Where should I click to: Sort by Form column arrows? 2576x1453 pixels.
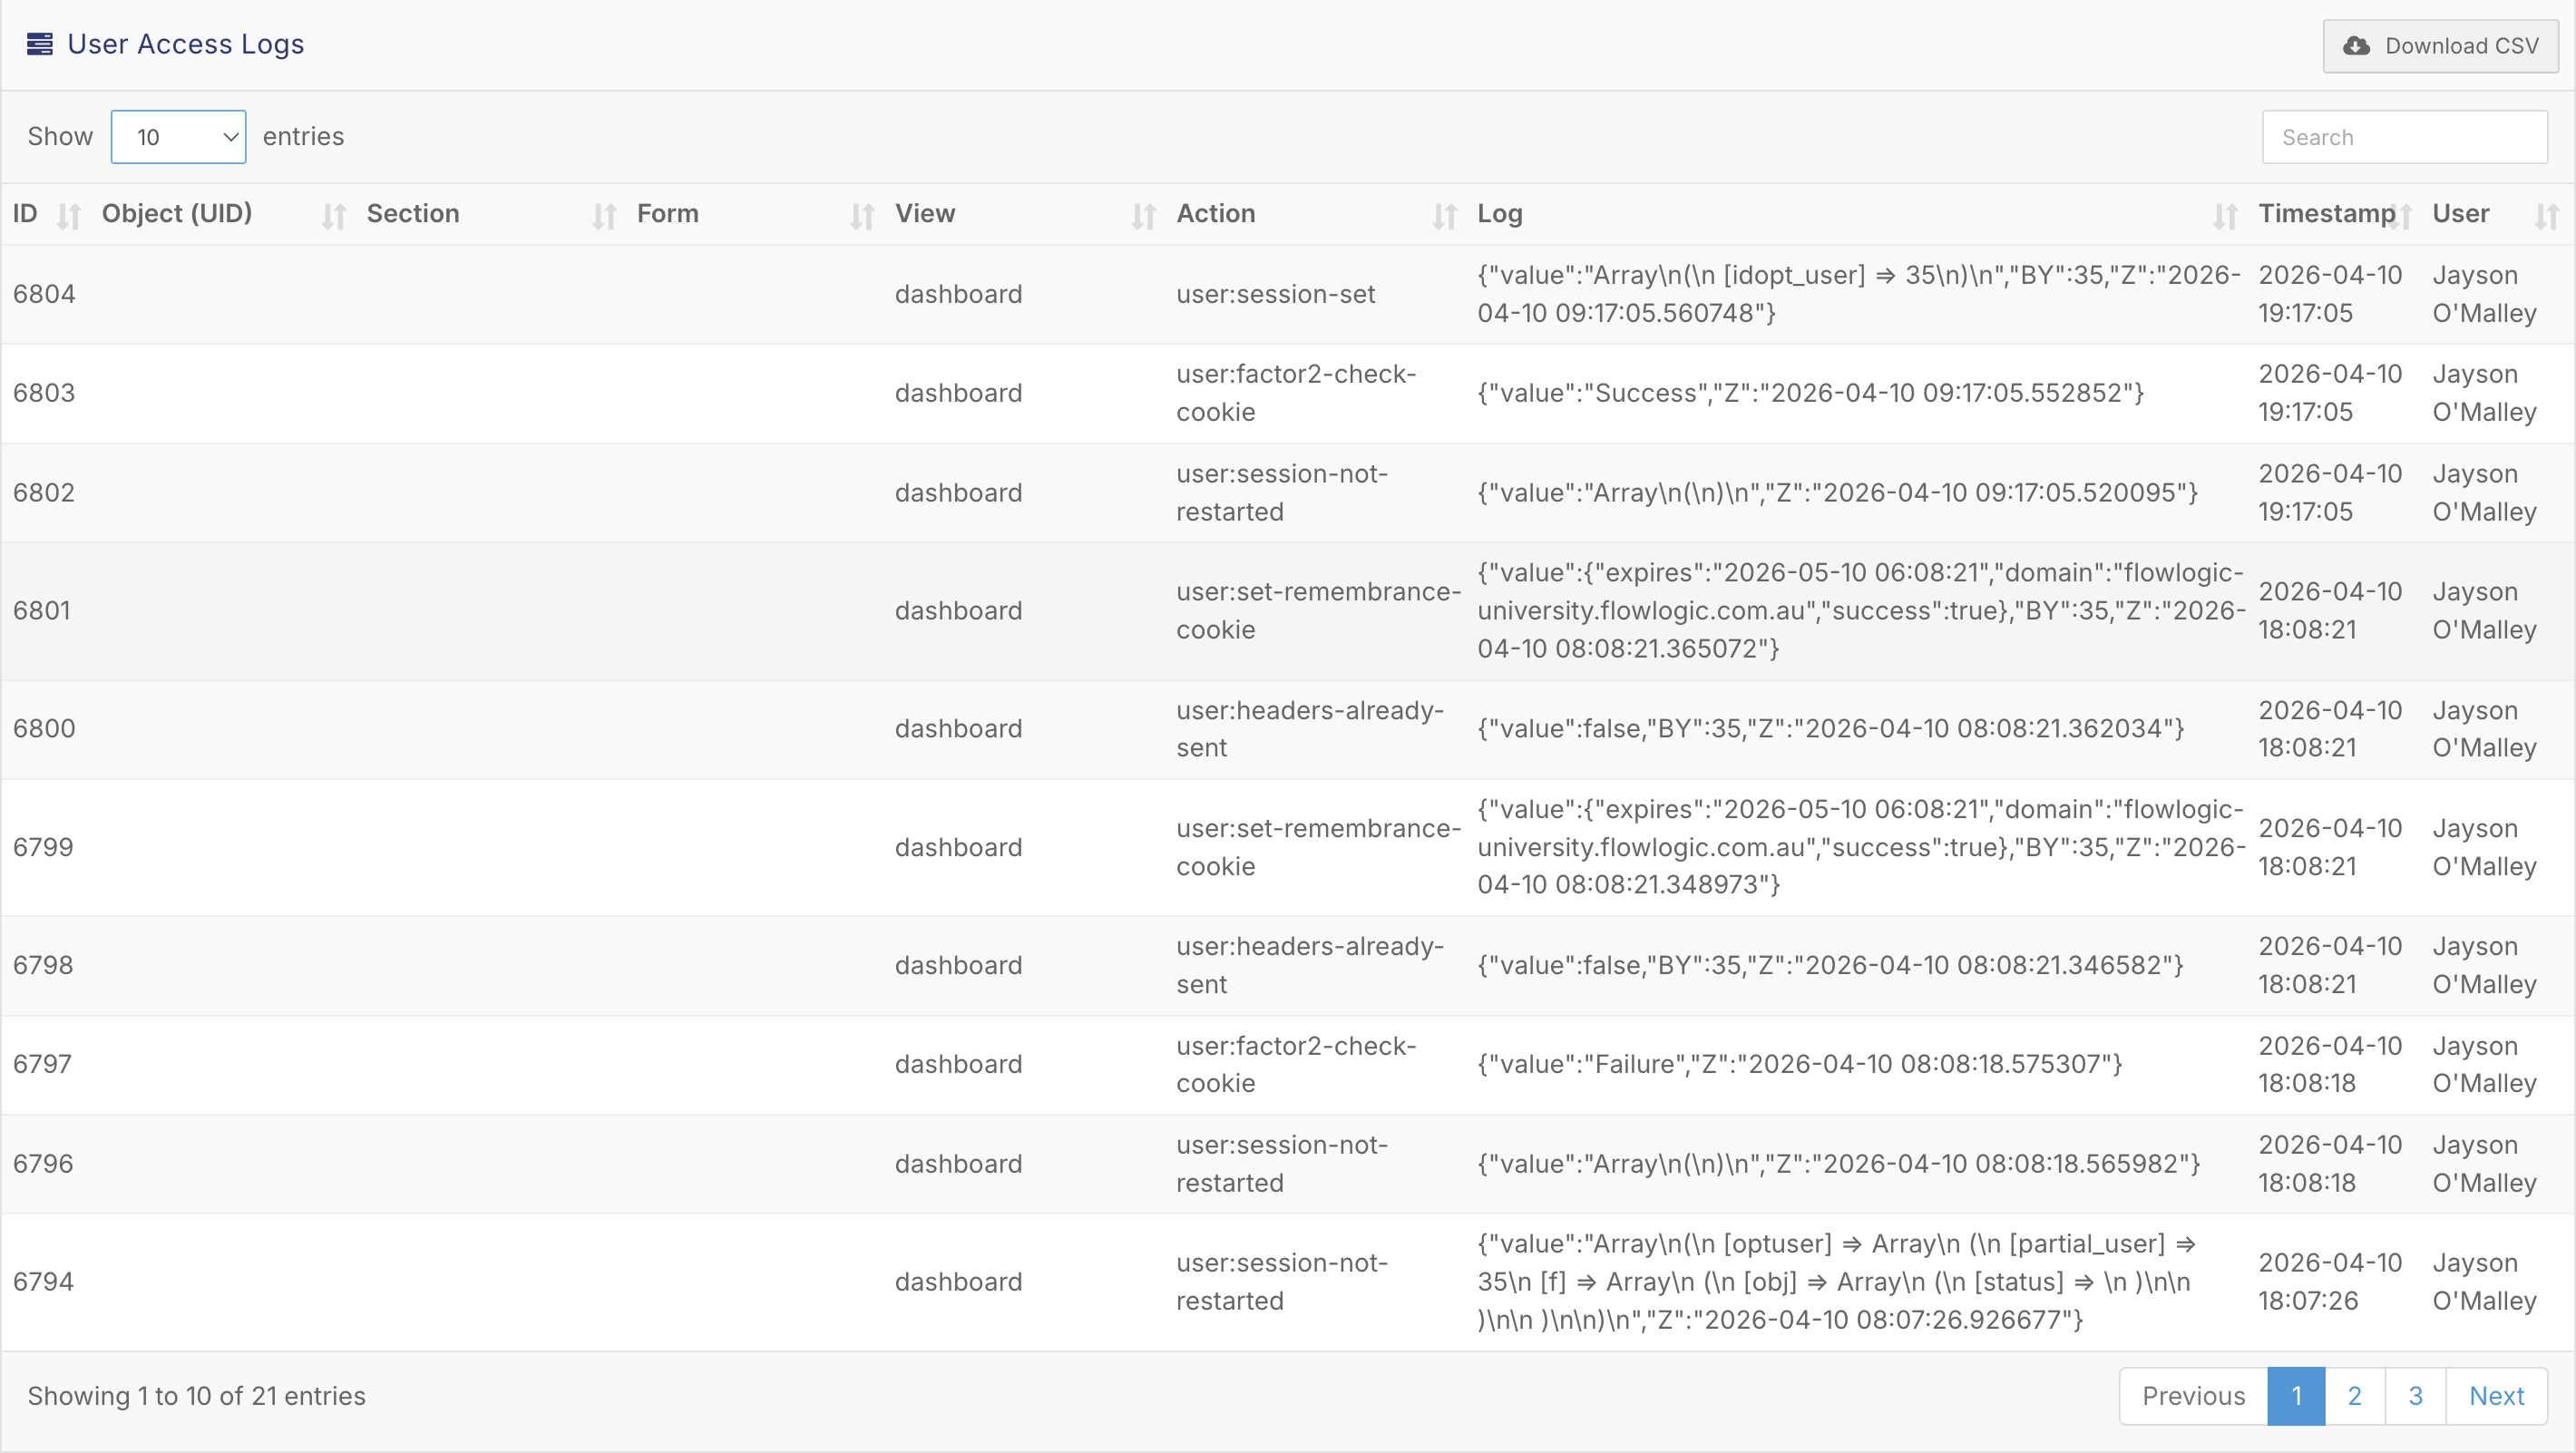(862, 215)
